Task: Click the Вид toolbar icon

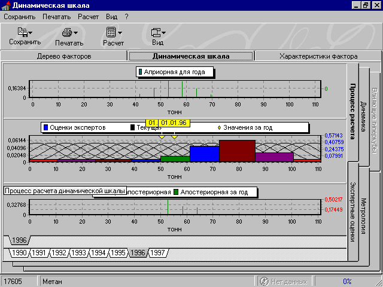Action: point(156,32)
